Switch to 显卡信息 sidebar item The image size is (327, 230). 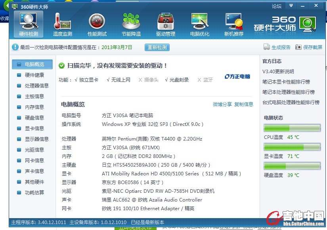(34, 128)
